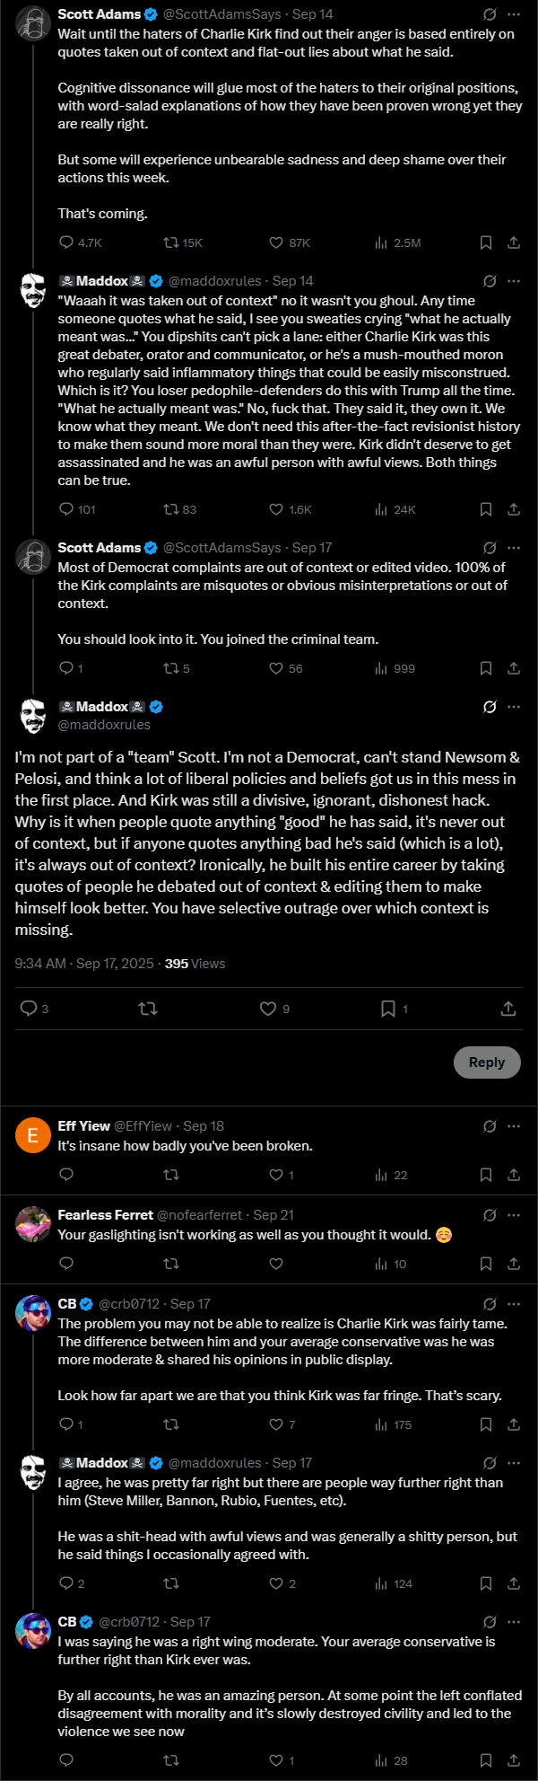Share Scott Adams' Sep 17 tweet
The width and height of the screenshot is (538, 1781).
tap(514, 668)
